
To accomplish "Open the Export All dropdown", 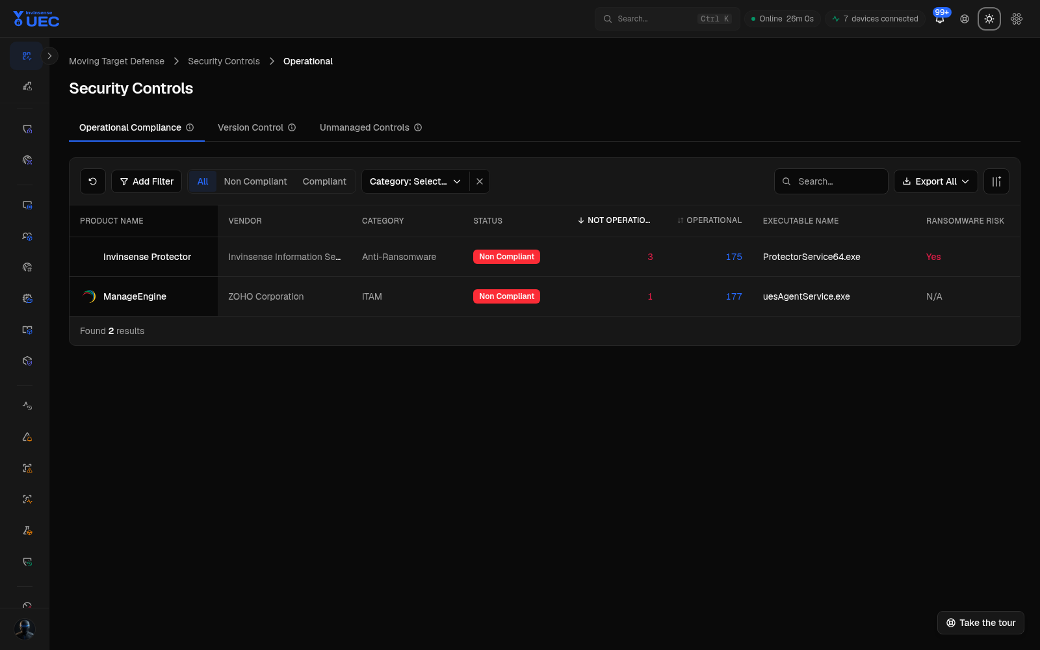I will pyautogui.click(x=936, y=181).
